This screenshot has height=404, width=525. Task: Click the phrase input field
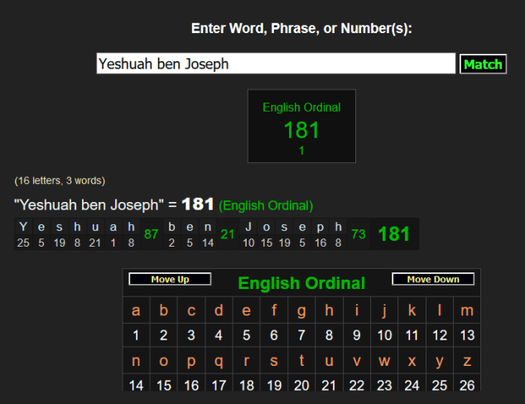pyautogui.click(x=276, y=64)
